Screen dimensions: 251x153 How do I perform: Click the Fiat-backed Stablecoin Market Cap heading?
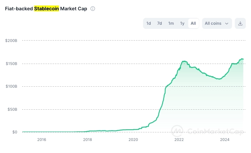point(46,9)
